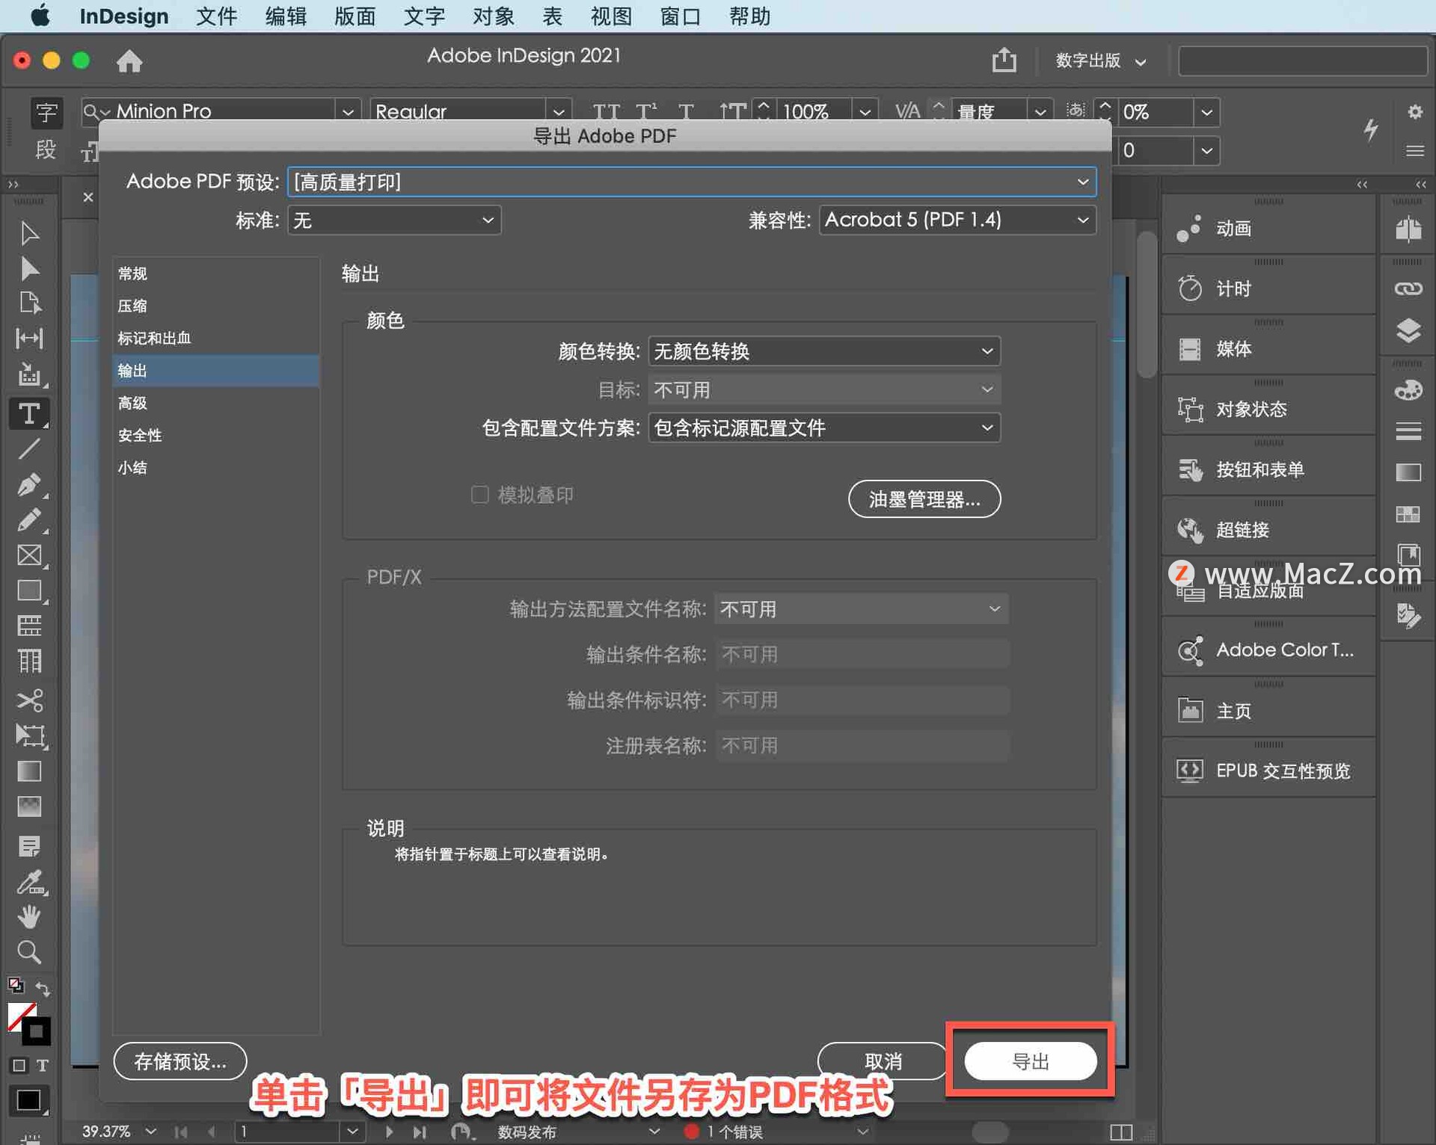Enable 标记和出血 section

click(158, 338)
